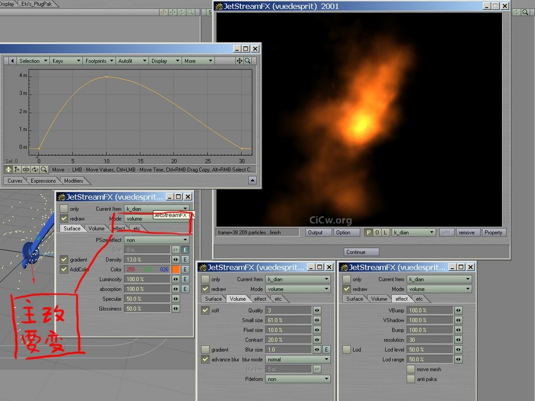Disable the soft checkbox beside Quality
535x401 pixels.
[205, 310]
